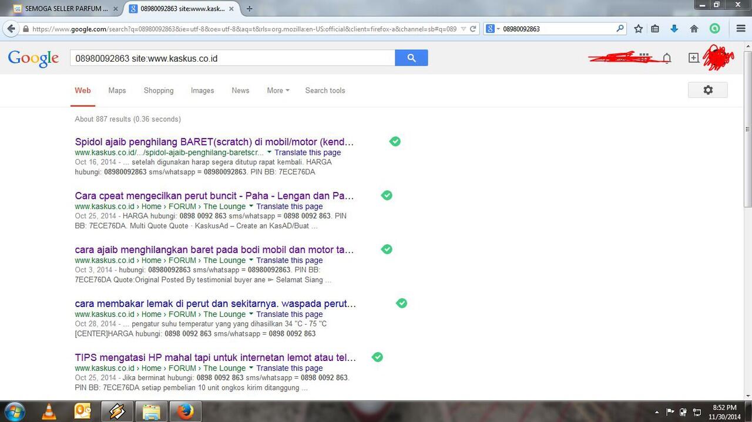Open Google notifications bell
The width and height of the screenshot is (752, 422).
tap(667, 58)
